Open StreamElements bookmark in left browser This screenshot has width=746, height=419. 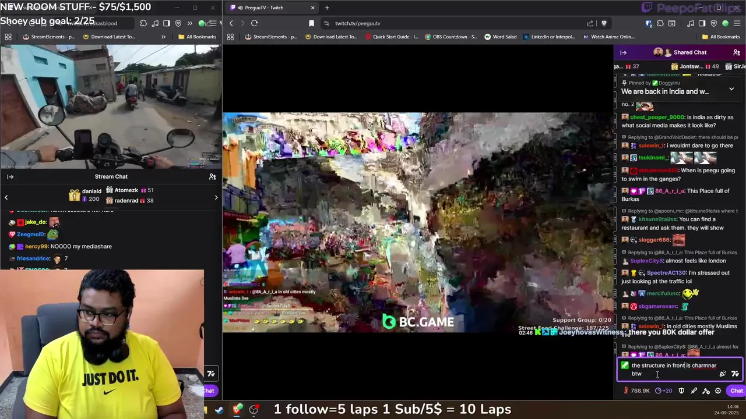pyautogui.click(x=50, y=37)
